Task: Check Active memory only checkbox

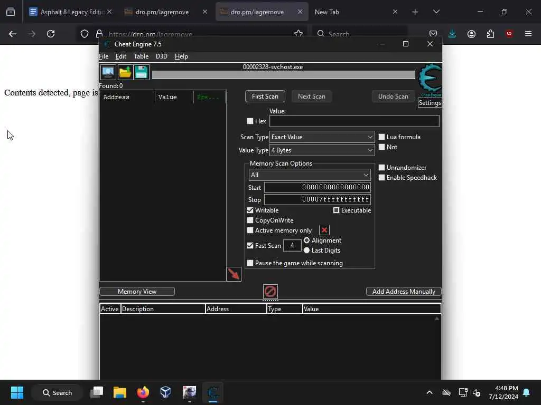Action: click(250, 230)
